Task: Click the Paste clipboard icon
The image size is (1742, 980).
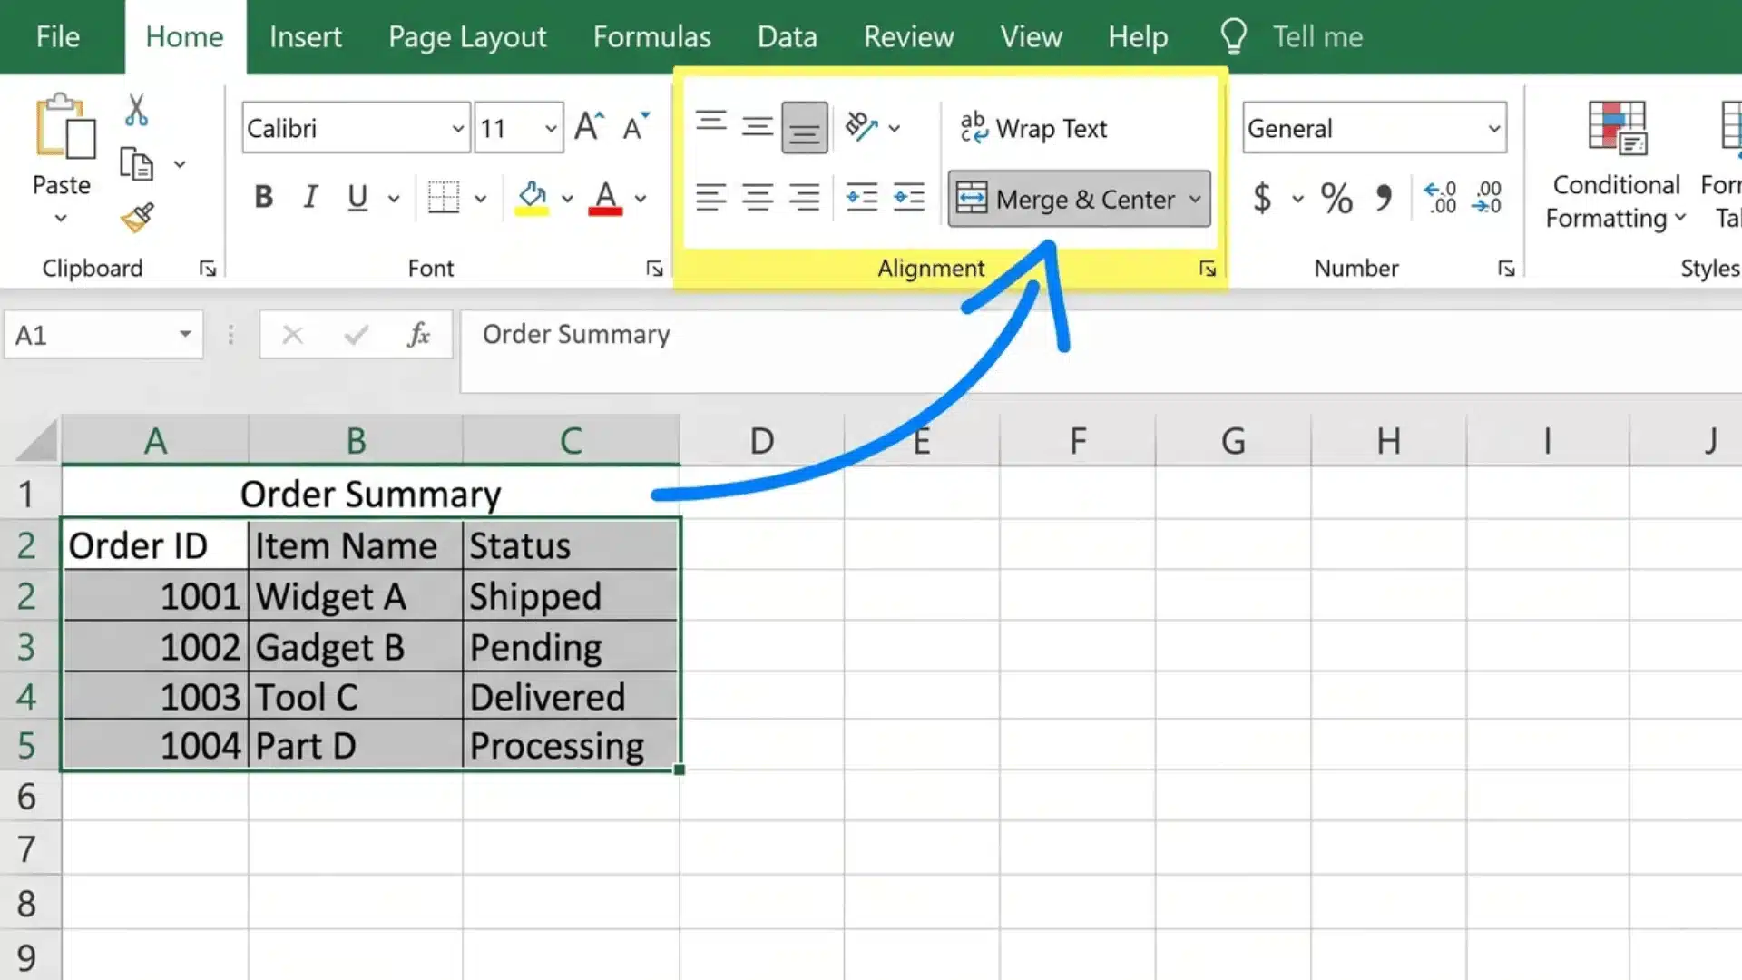Action: [64, 127]
